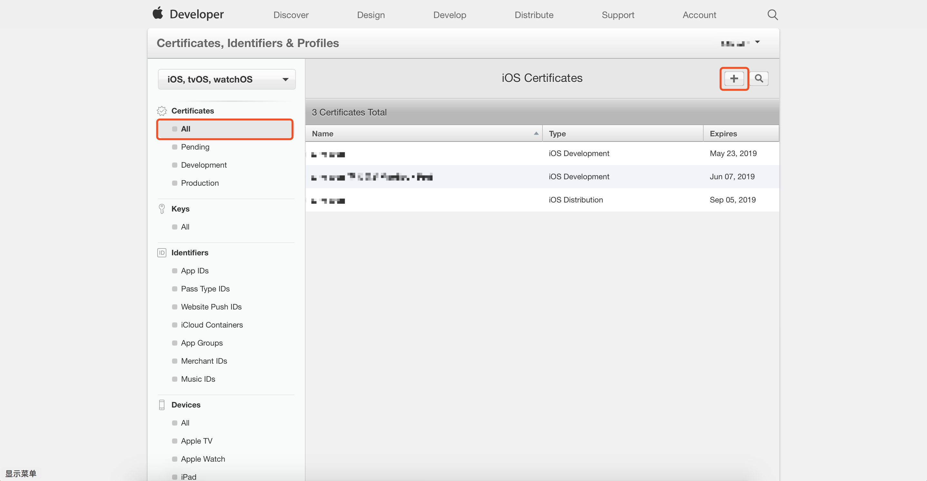This screenshot has width=927, height=481.
Task: Open the Distribute navigation menu
Action: pos(534,15)
